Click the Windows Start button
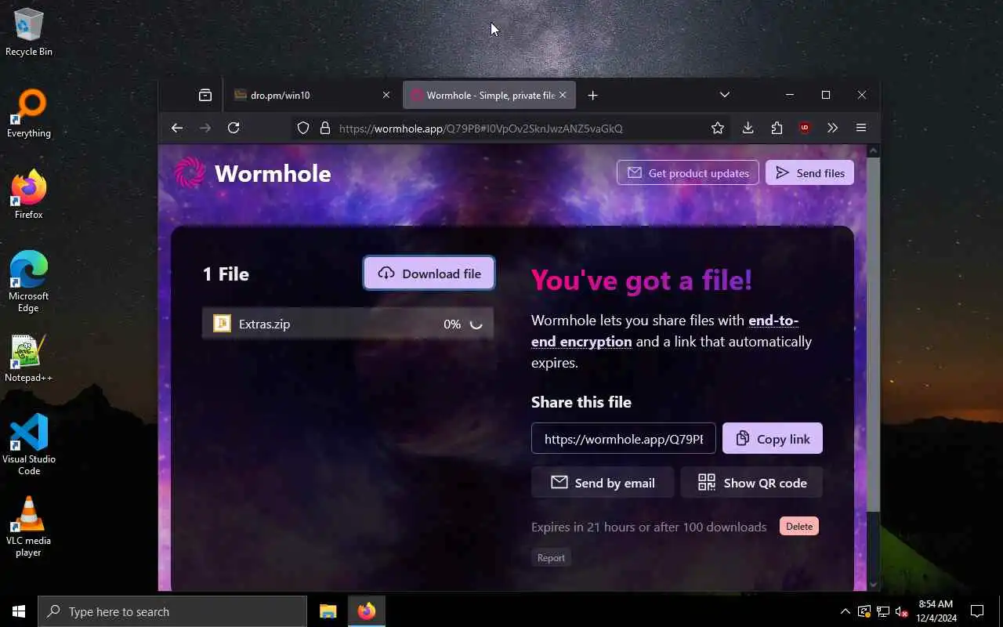The image size is (1003, 627). (19, 611)
